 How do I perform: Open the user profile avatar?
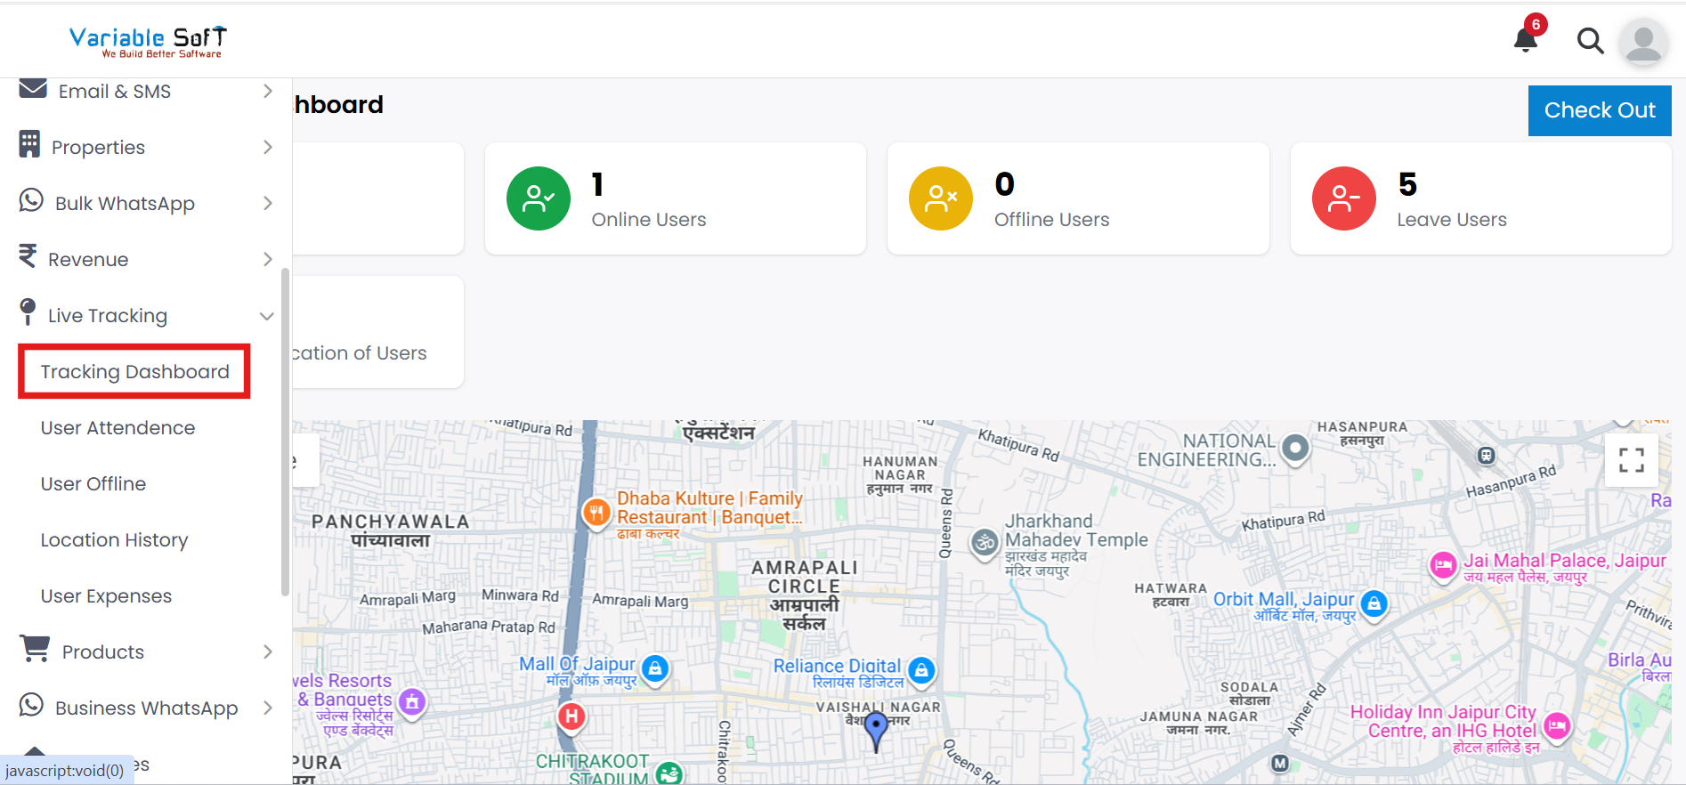(1643, 42)
